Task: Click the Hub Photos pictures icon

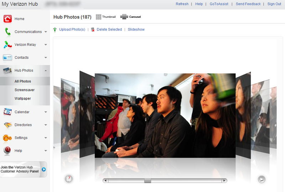Action: [x=7, y=70]
